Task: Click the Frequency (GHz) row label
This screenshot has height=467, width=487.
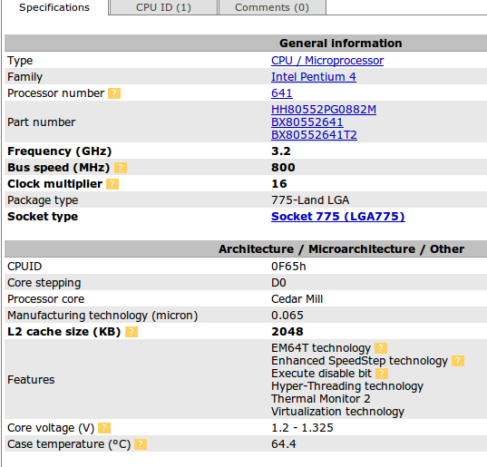Action: coord(59,151)
